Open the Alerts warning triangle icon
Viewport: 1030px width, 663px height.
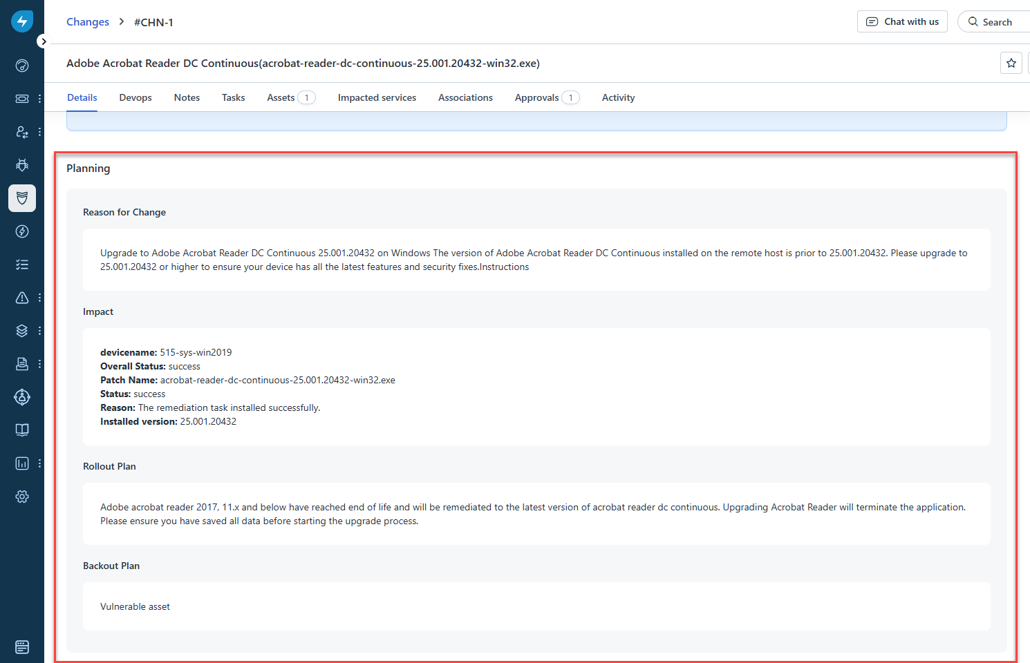pyautogui.click(x=22, y=298)
